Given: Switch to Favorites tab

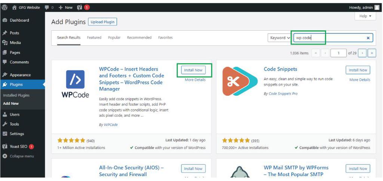Looking at the screenshot, I should pyautogui.click(x=165, y=38).
